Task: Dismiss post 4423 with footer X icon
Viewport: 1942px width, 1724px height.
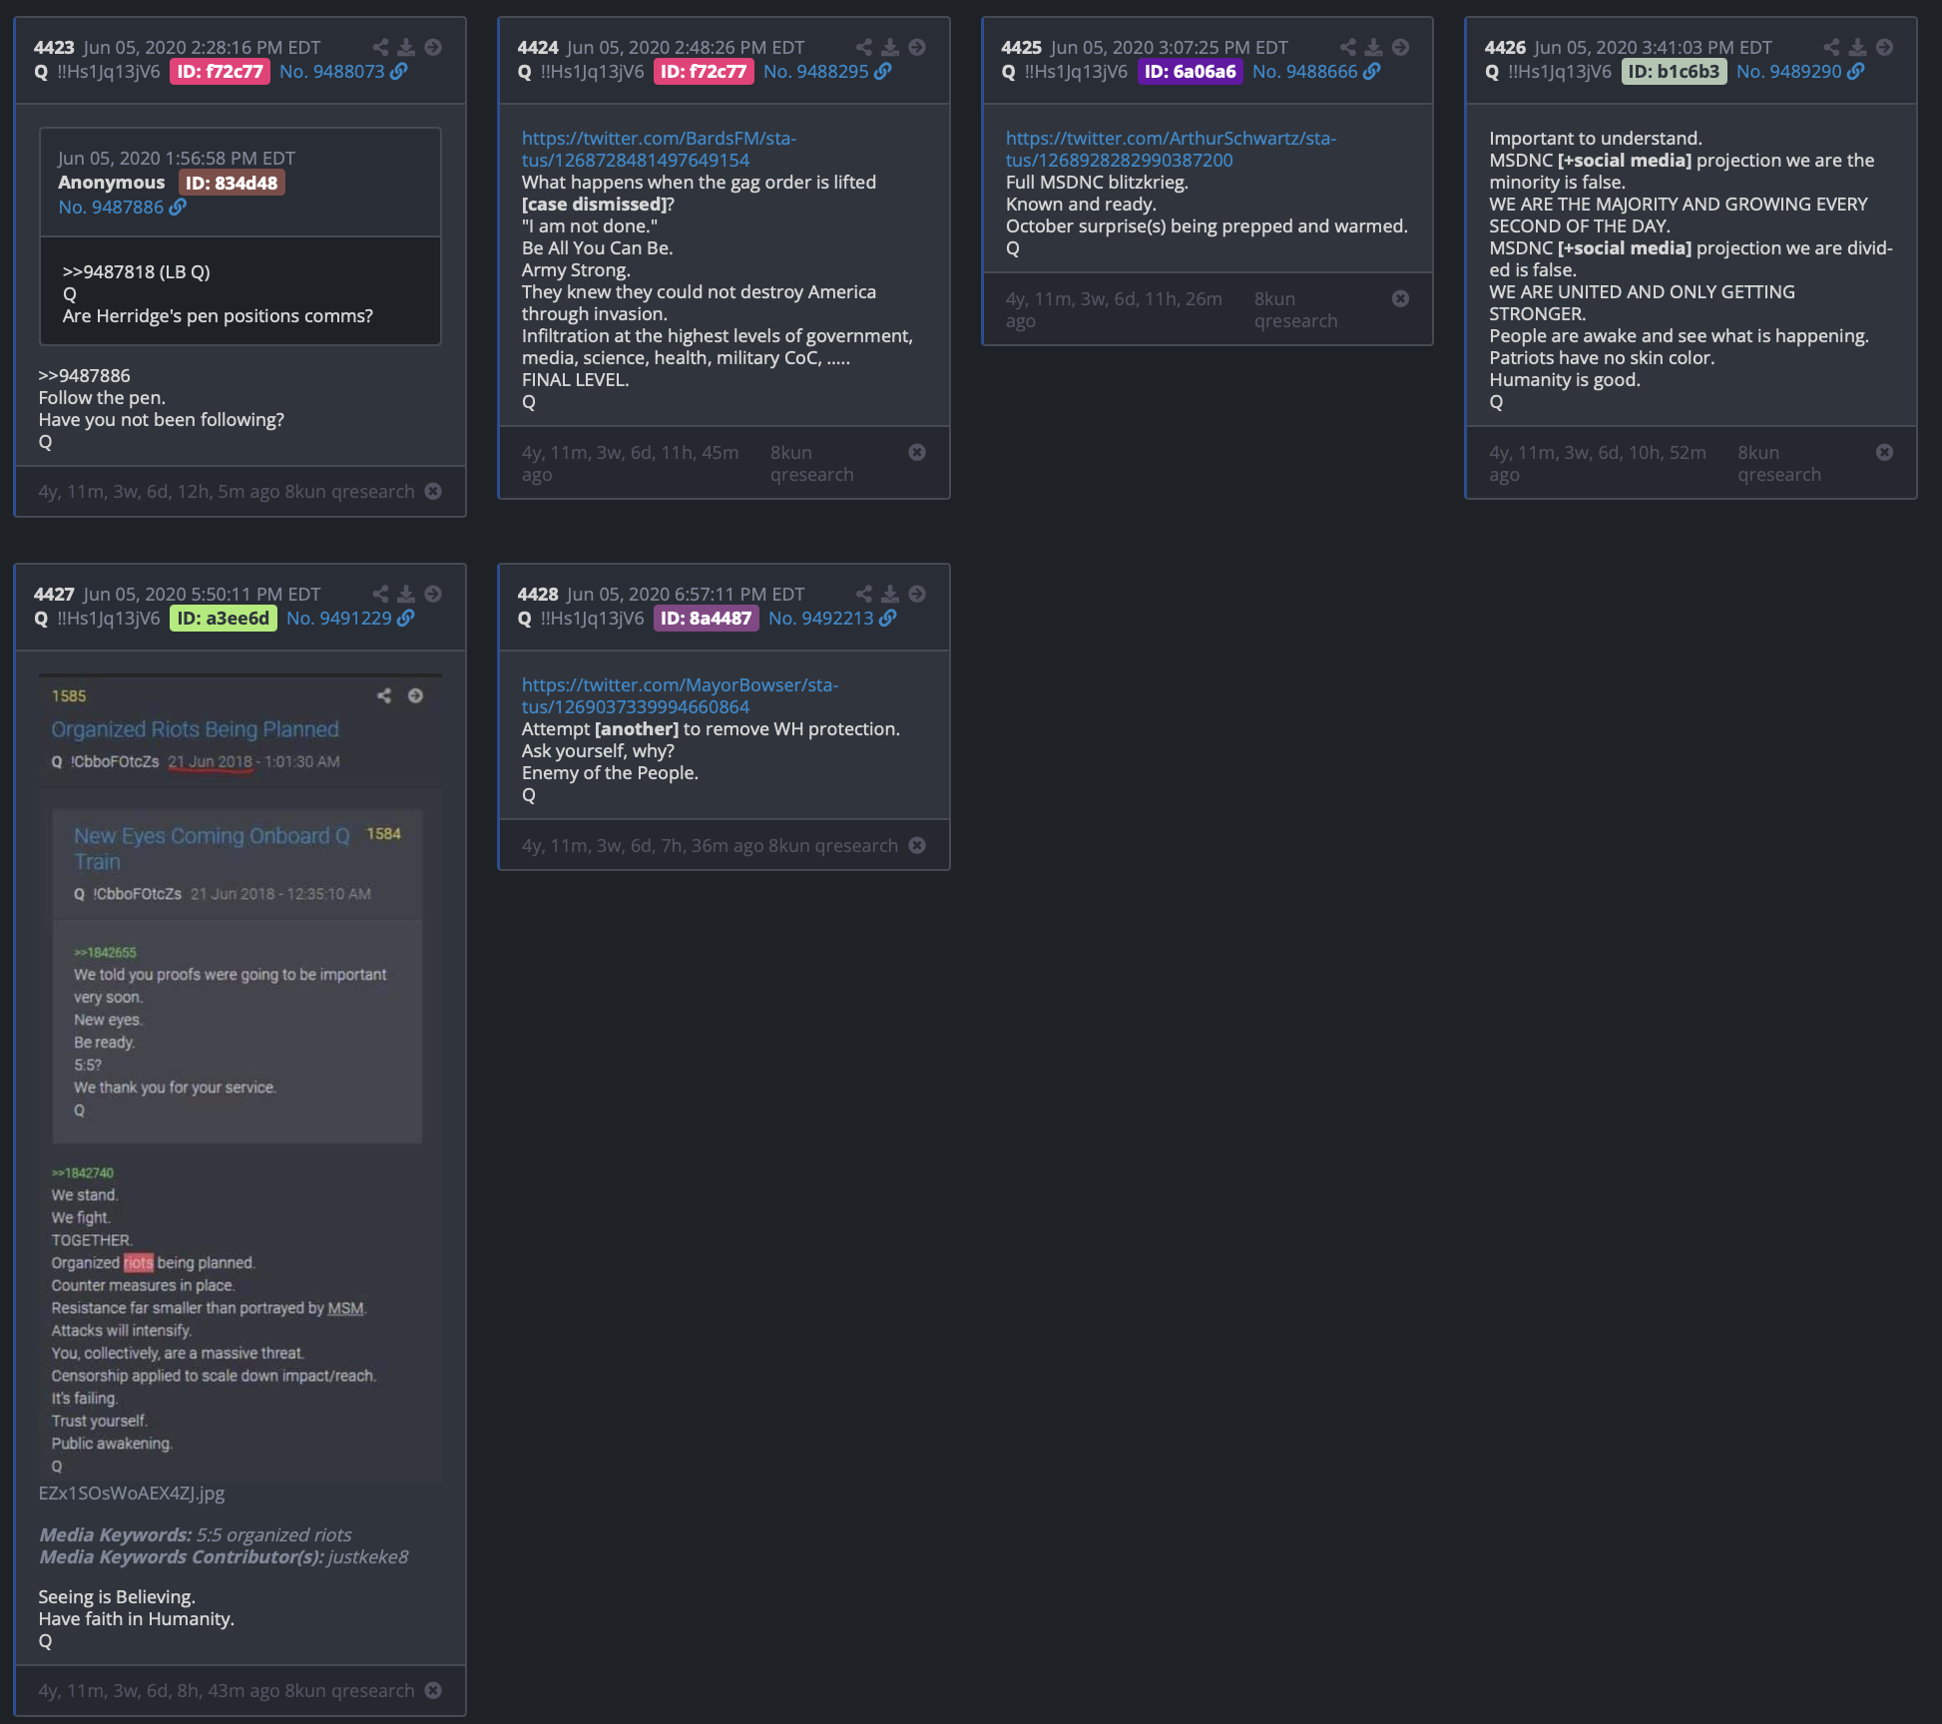Action: [x=433, y=491]
